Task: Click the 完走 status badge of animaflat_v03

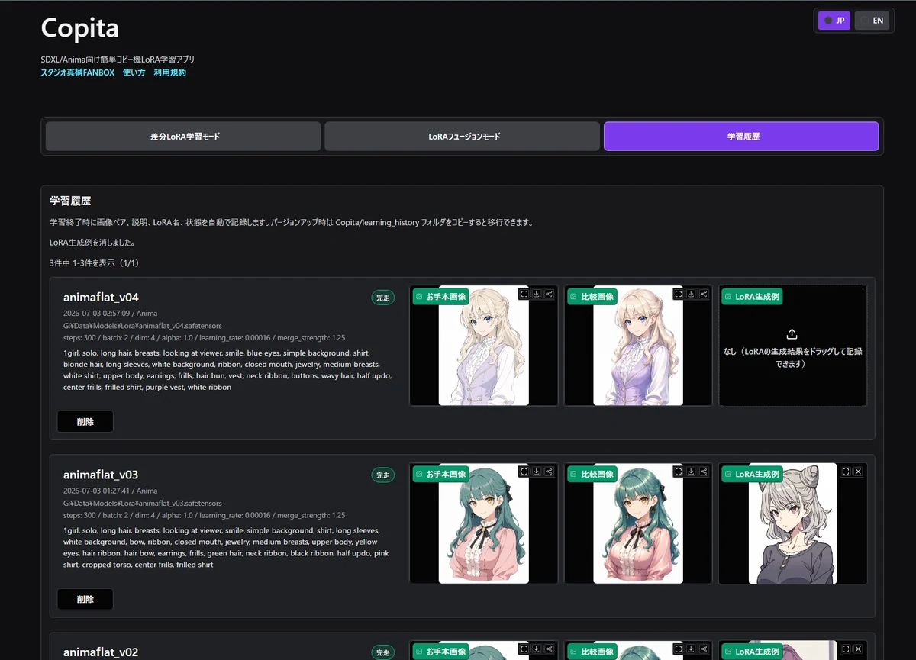Action: (383, 475)
